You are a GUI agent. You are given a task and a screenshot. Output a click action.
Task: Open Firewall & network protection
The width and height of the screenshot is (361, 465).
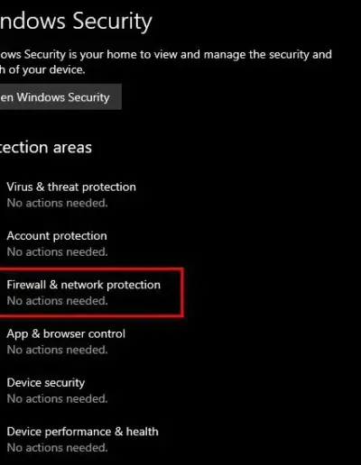[x=84, y=285]
